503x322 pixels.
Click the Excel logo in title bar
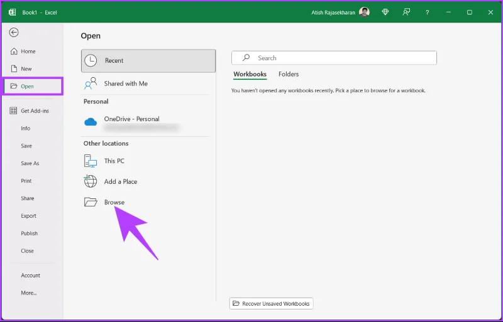point(12,13)
